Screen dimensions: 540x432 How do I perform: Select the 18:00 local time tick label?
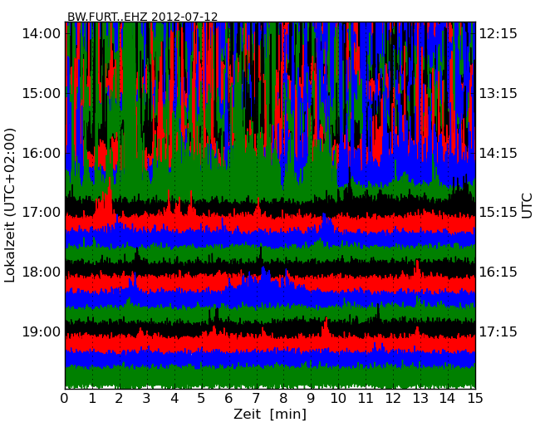coord(41,272)
